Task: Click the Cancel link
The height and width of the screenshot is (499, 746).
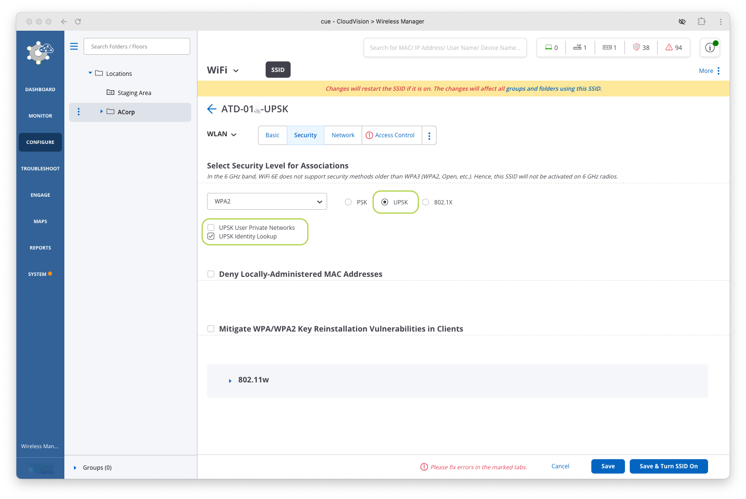Action: point(560,466)
